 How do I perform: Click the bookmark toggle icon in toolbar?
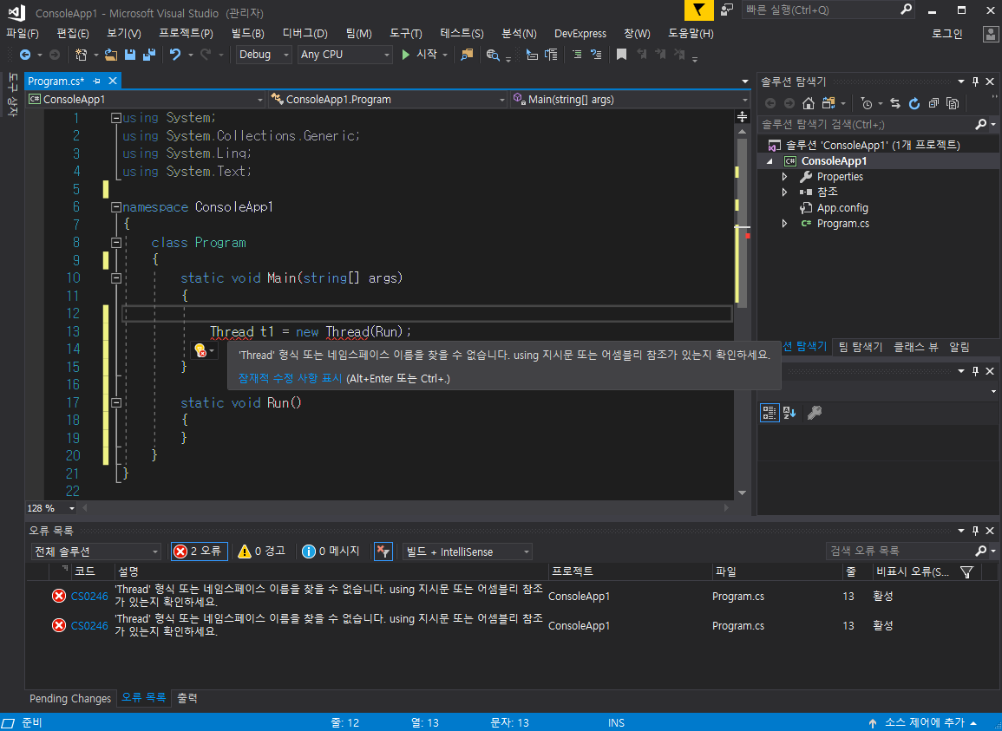coord(621,55)
